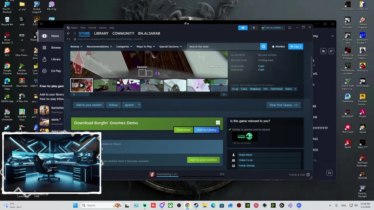
Task: Open Steam Big Picture mode icon
Action: pyautogui.click(x=290, y=28)
